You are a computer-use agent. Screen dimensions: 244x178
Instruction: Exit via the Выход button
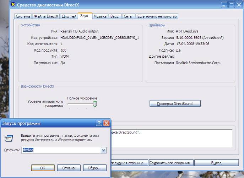pyautogui.click(x=216, y=163)
